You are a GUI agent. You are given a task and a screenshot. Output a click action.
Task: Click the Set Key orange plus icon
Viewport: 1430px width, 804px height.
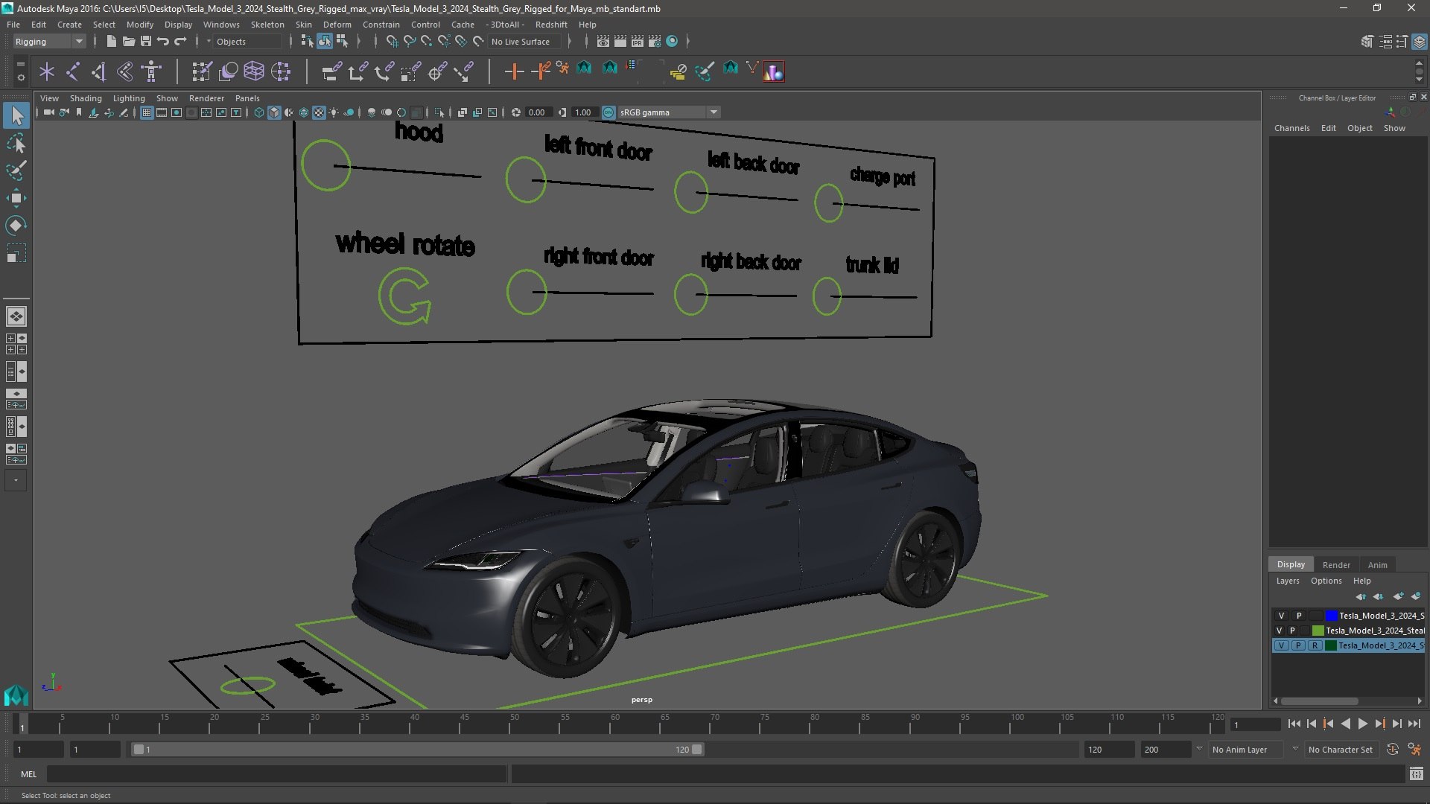pyautogui.click(x=514, y=71)
